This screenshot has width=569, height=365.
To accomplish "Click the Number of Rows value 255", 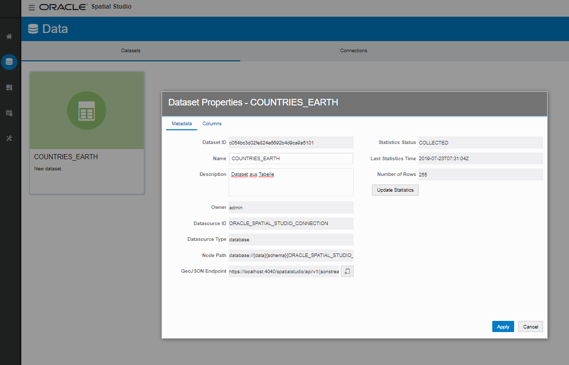I will point(481,174).
